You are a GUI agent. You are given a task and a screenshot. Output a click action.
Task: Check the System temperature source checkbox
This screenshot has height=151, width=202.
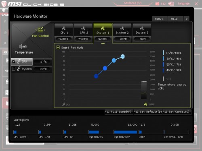tap(14, 69)
